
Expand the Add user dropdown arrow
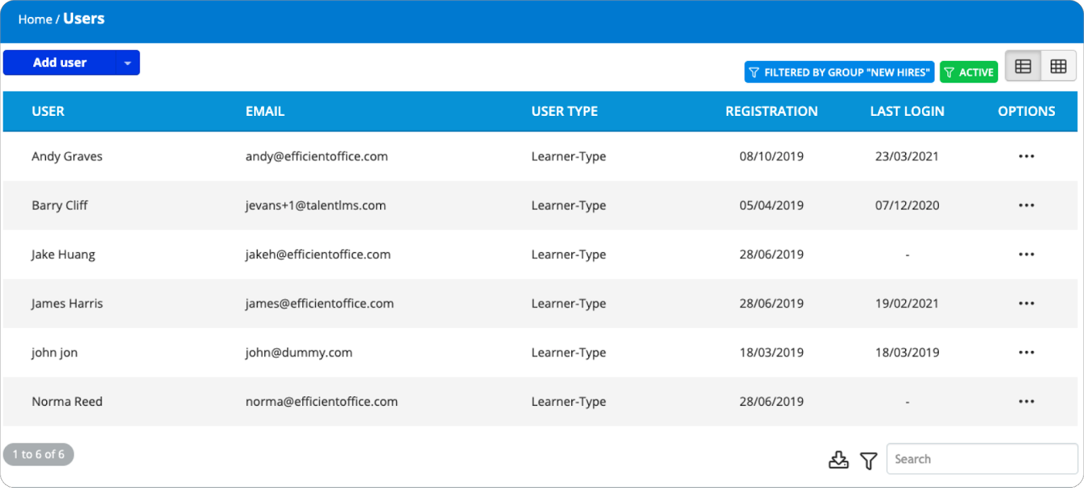(127, 63)
